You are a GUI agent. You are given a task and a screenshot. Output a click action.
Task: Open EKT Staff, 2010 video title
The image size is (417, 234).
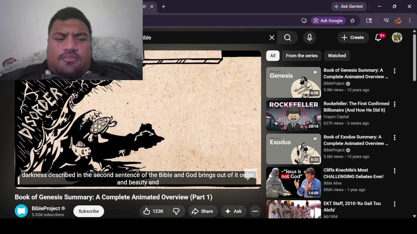[352, 207]
